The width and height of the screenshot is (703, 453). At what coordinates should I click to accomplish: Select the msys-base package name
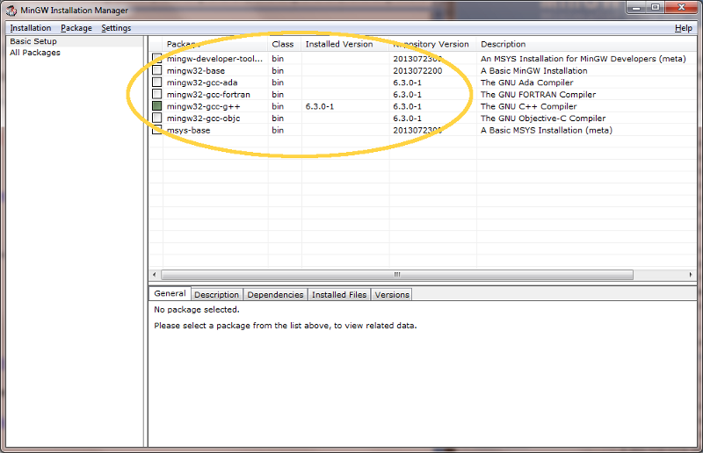click(188, 131)
